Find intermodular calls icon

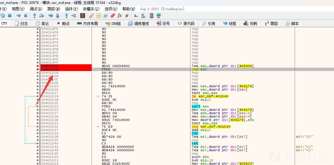click(x=143, y=16)
